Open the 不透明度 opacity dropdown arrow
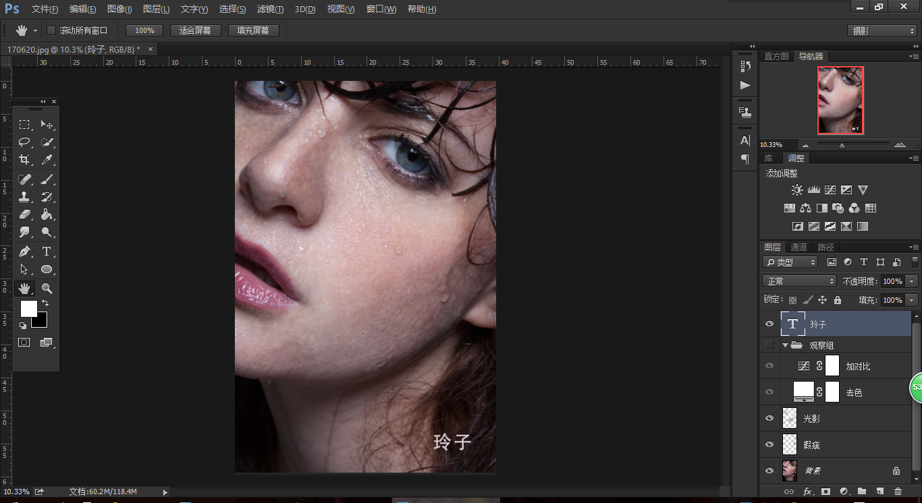Screen dimensions: 922x503 click(x=912, y=281)
